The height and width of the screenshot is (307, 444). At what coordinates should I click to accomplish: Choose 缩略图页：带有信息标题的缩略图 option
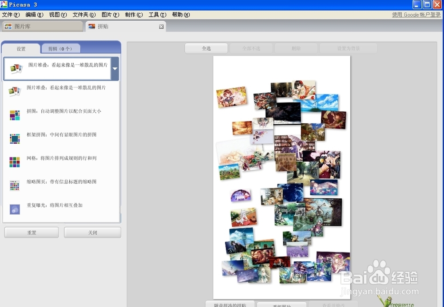coord(61,181)
